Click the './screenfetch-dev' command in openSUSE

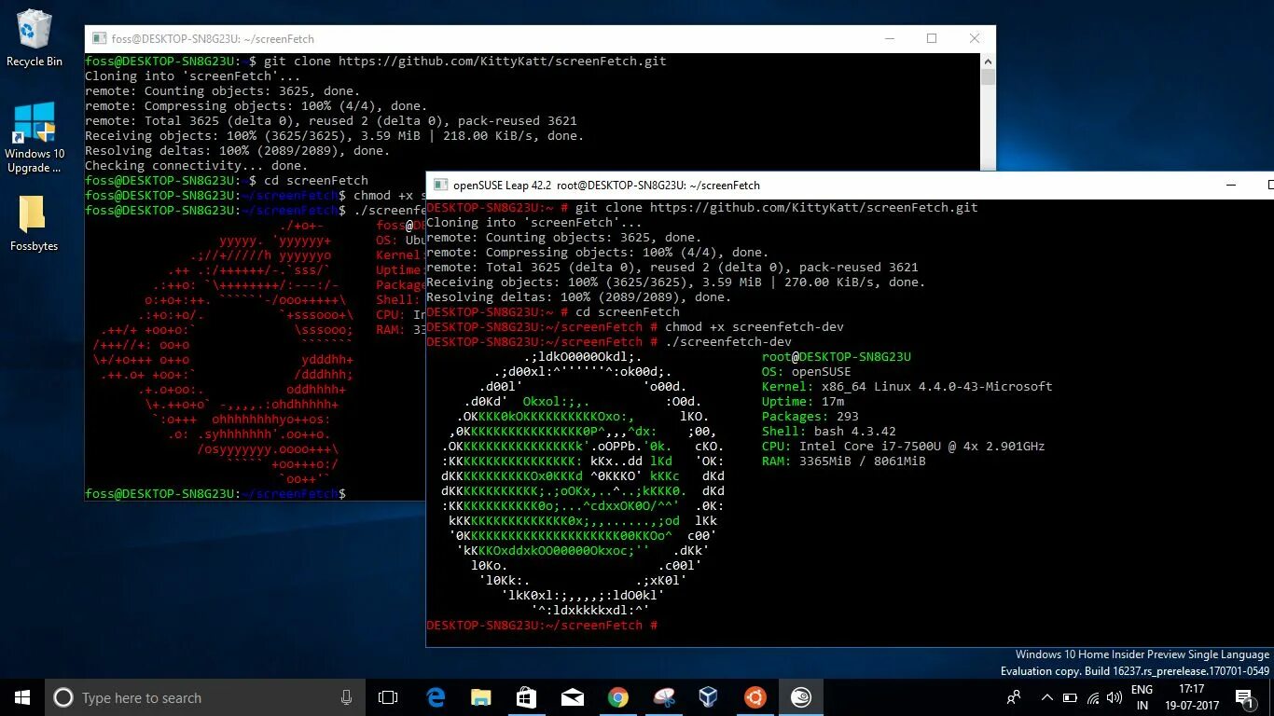pos(728,341)
